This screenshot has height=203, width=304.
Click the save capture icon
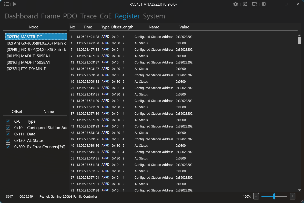[x=245, y=4]
